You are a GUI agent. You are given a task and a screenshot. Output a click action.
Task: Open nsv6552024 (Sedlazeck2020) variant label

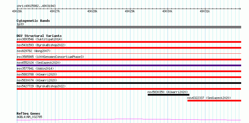(39, 63)
